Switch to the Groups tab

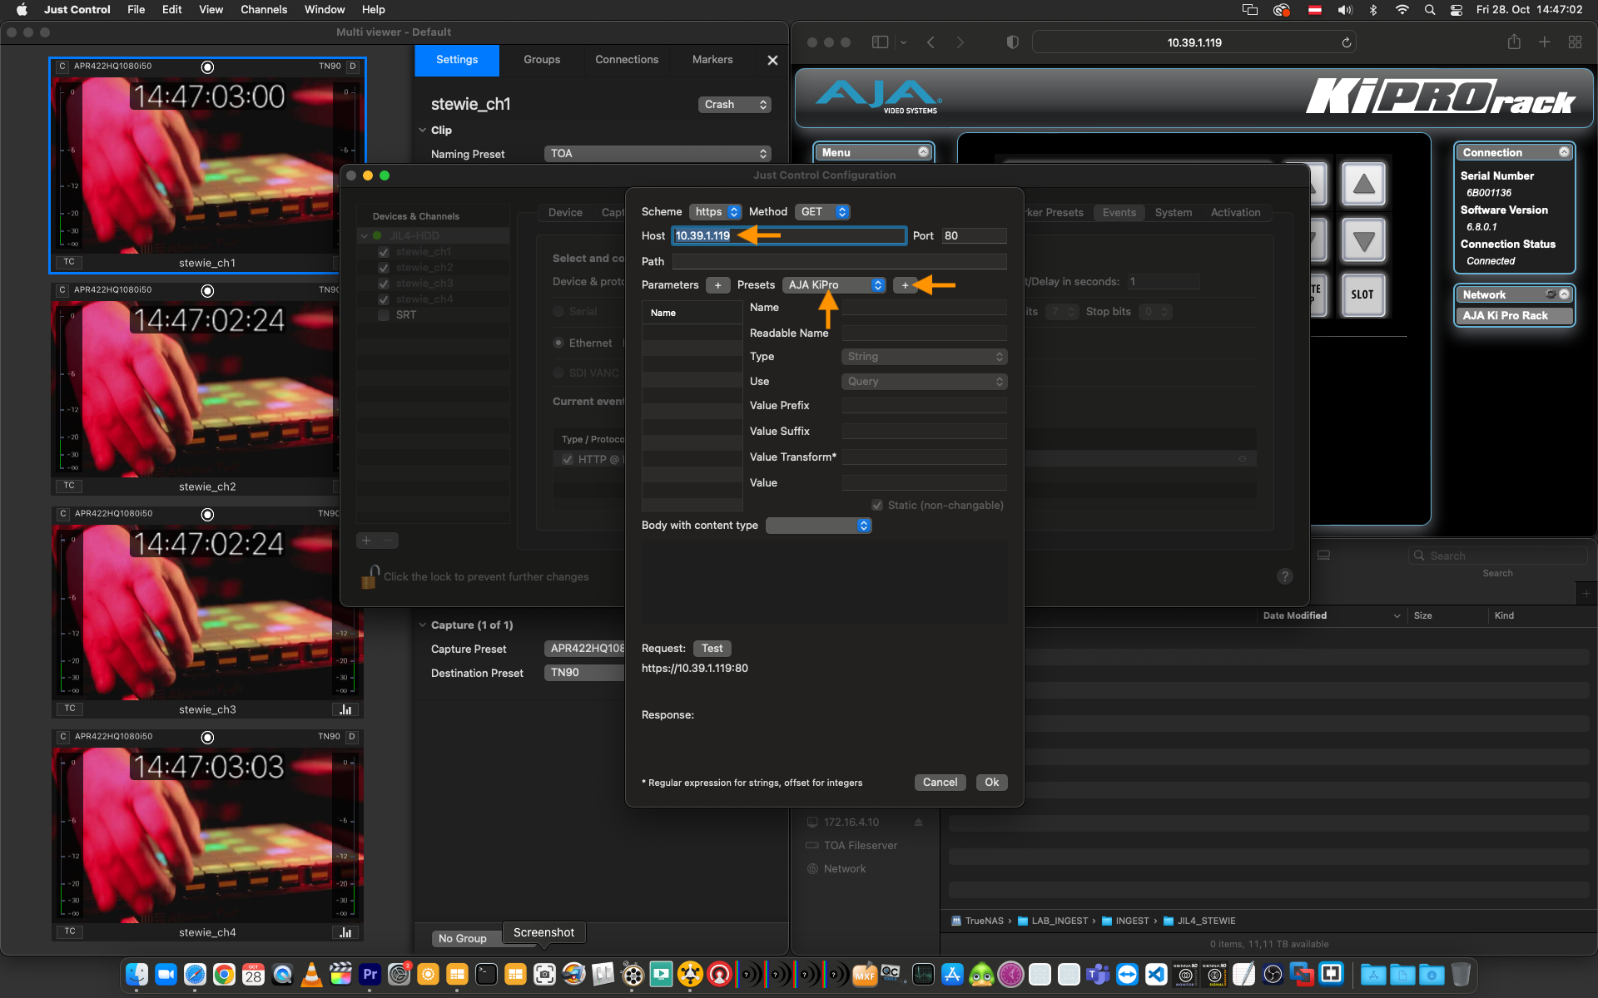(542, 60)
